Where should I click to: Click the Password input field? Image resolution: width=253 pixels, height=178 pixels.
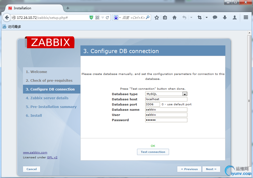(x=166, y=120)
